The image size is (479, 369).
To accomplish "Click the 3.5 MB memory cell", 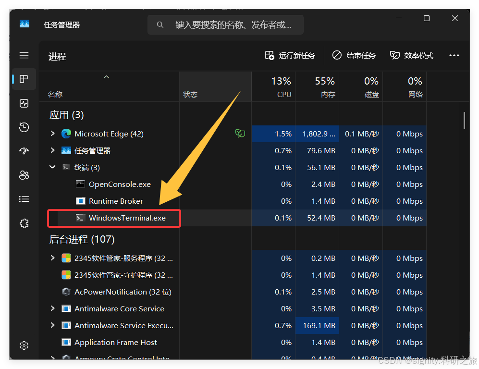I will click(317, 308).
